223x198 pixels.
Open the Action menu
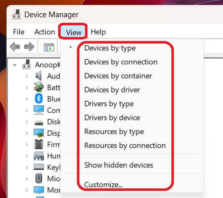pos(44,32)
